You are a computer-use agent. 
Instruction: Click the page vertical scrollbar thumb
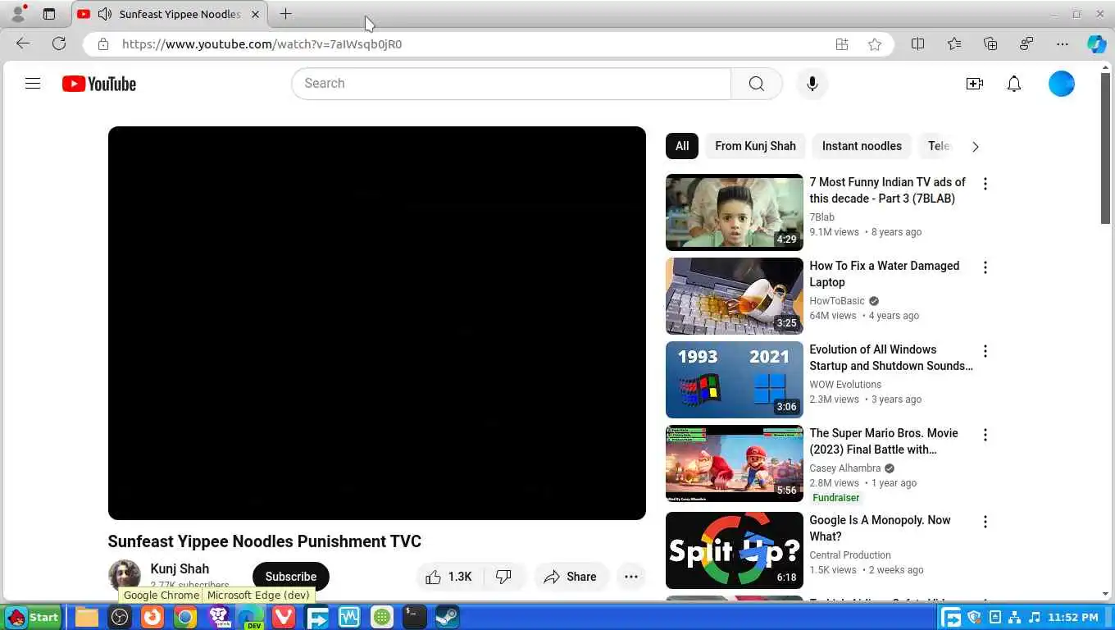click(x=1105, y=148)
